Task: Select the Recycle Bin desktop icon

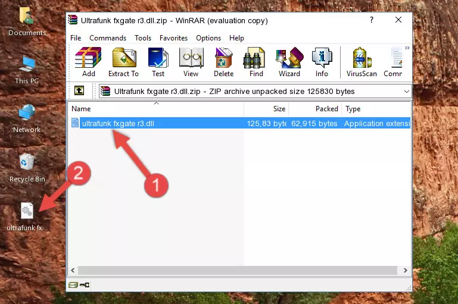Action: [27, 168]
